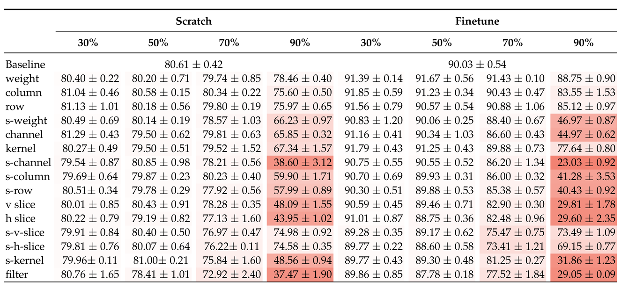Select the s-h-slice row label
The image size is (621, 289).
pos(25,246)
